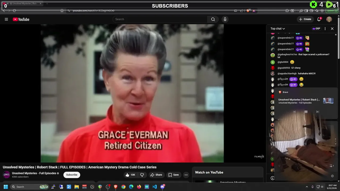Screen dimensions: 340x191
Task: Open the YouTube hamburger guide menu
Action: tap(6, 19)
